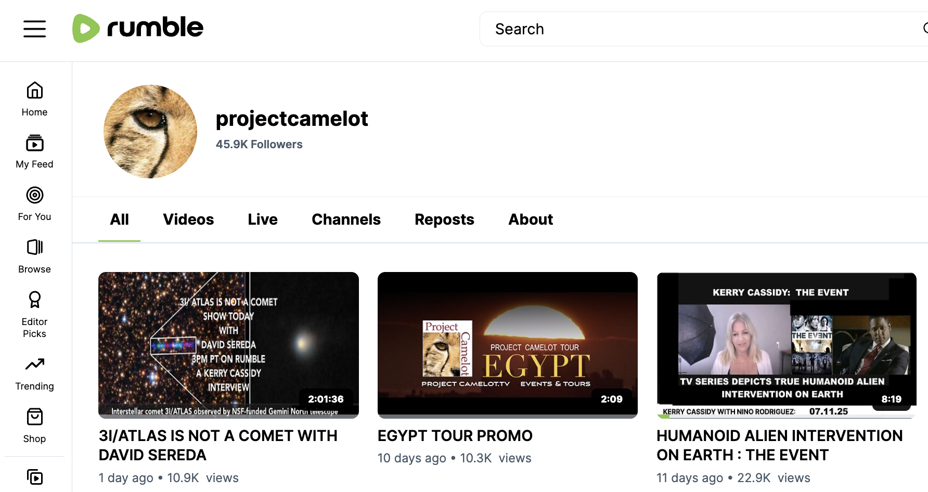The width and height of the screenshot is (928, 492).
Task: Open the 3I/ATLAS comet video thumbnail
Action: click(x=228, y=345)
